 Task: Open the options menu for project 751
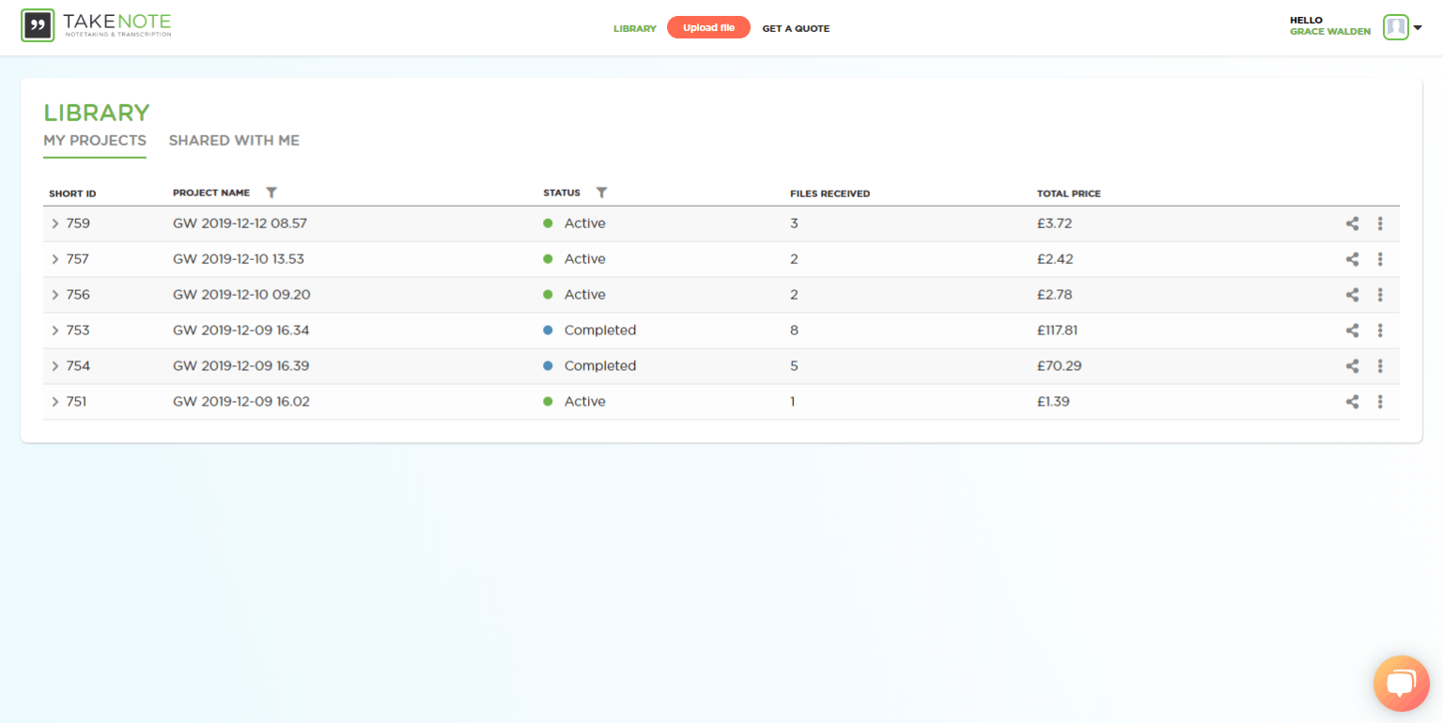click(x=1380, y=401)
